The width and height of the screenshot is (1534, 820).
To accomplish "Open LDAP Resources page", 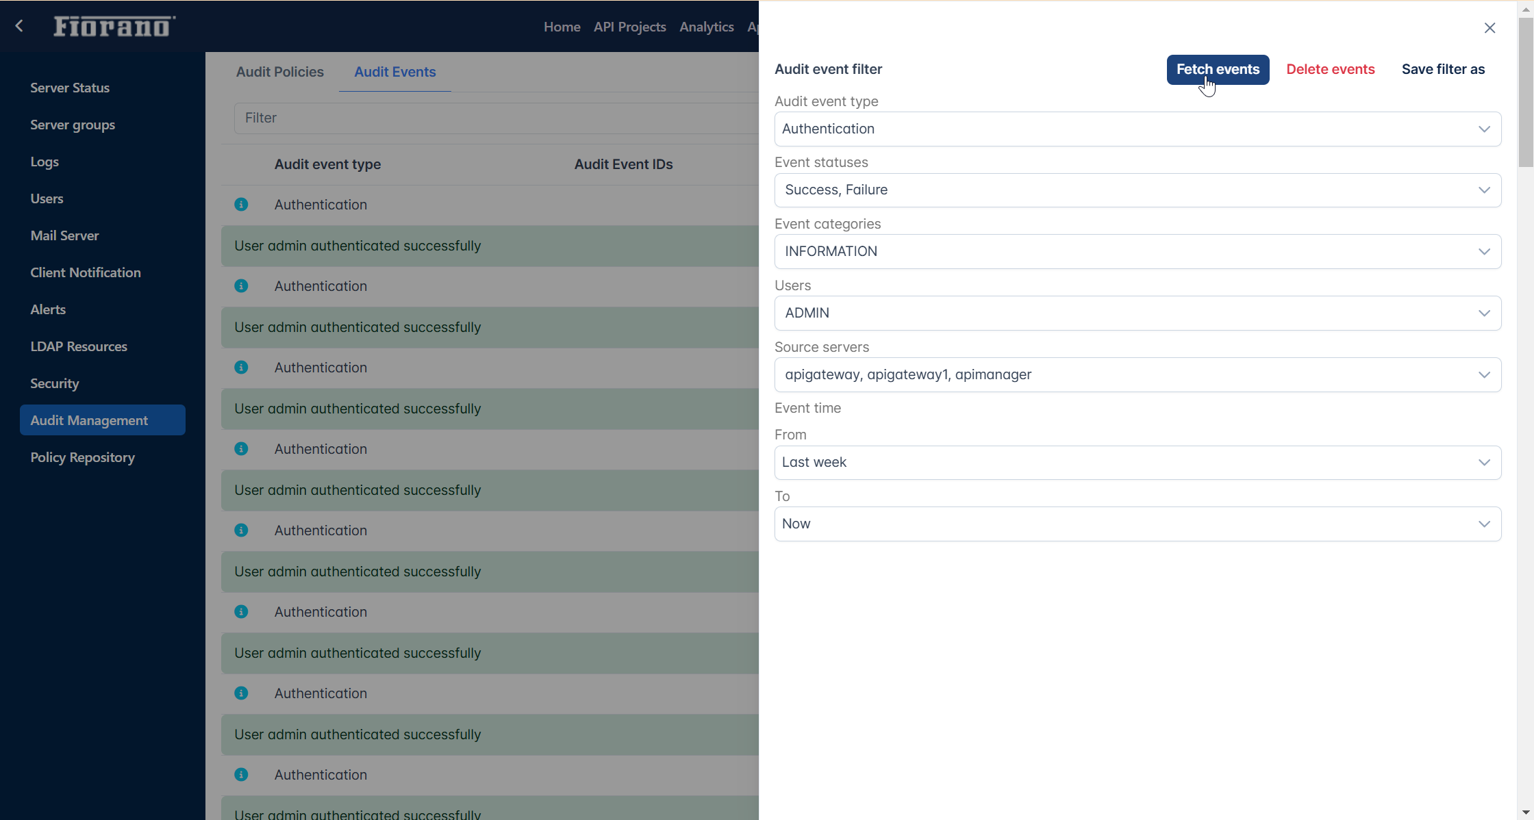I will coord(79,346).
